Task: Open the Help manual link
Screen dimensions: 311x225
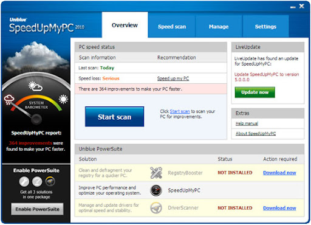Action: [247, 123]
